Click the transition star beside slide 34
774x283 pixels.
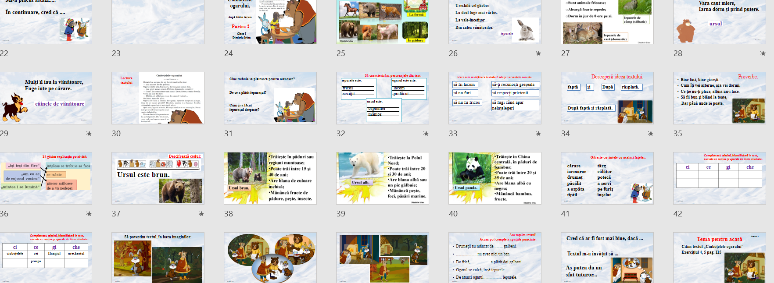pos(650,134)
